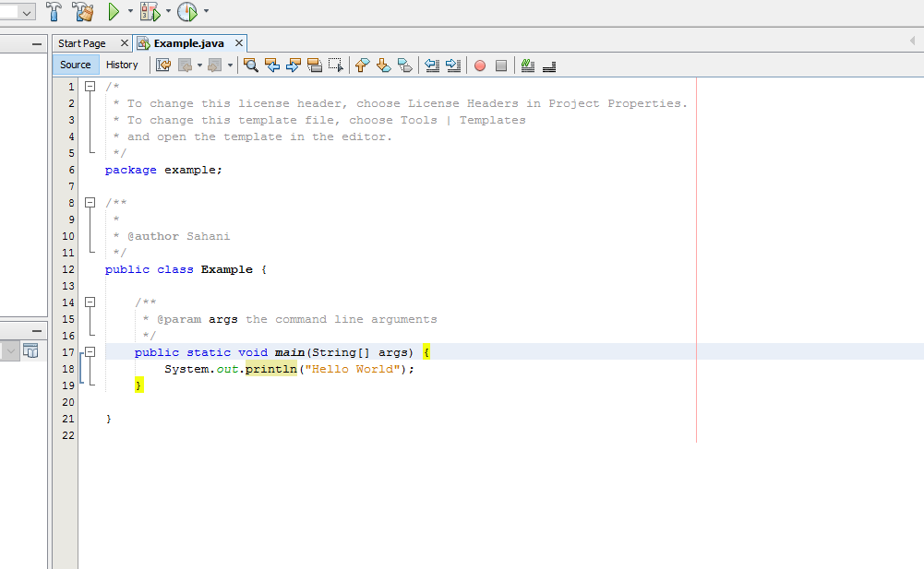Build the project with the hammer icon
This screenshot has height=569, width=924.
[53, 12]
